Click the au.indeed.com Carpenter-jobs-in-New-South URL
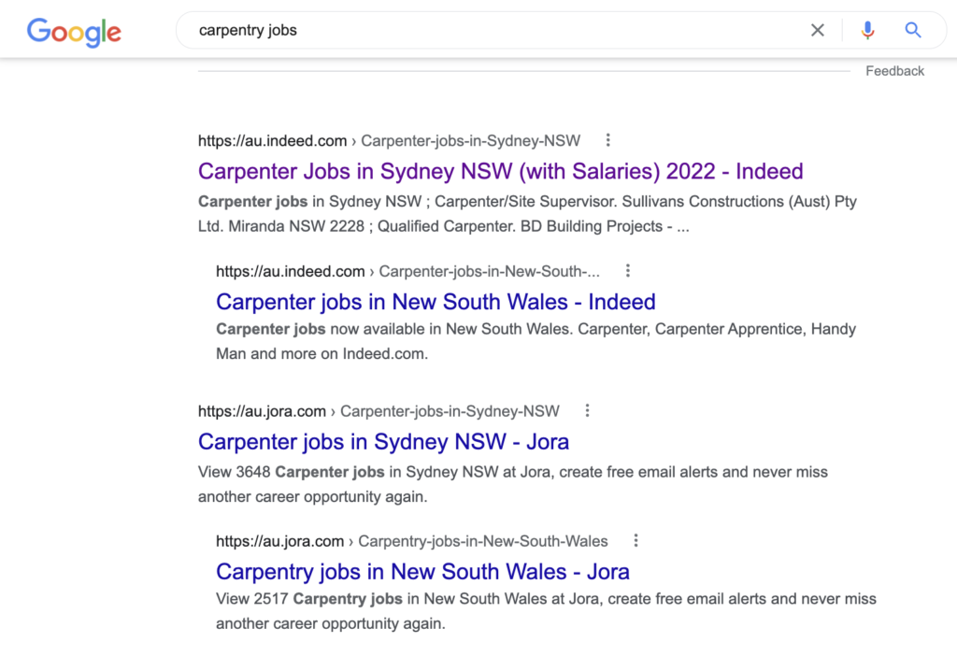 [x=407, y=271]
